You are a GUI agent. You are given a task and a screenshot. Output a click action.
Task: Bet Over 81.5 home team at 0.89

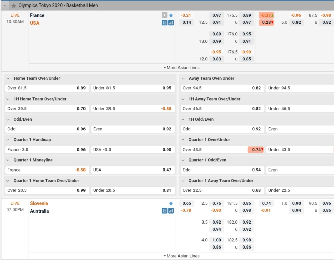coord(47,88)
